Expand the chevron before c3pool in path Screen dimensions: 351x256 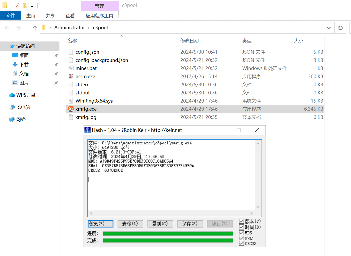tap(89, 28)
